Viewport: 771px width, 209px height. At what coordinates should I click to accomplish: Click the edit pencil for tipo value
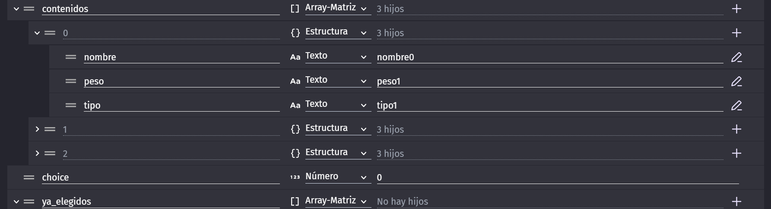[736, 105]
